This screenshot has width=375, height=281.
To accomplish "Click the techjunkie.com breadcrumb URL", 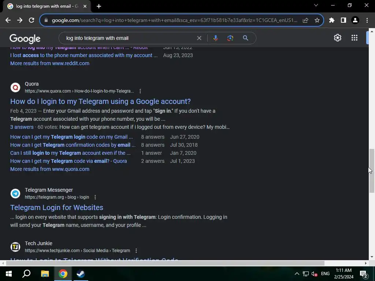I will click(78, 250).
